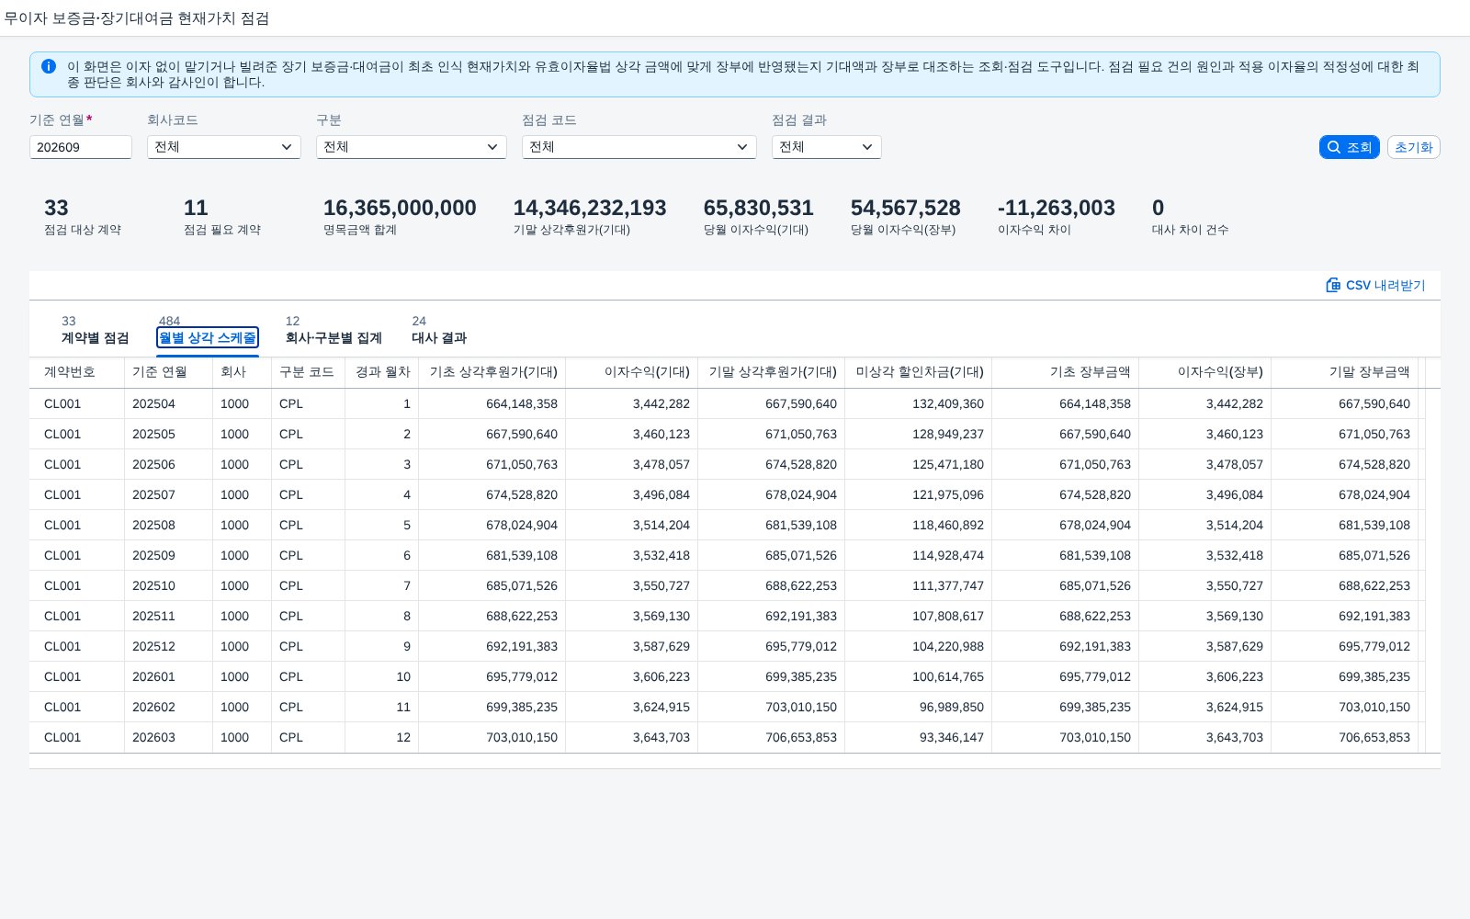Click the 점검 대상 계약 count 33
The width and height of the screenshot is (1470, 919).
tap(56, 208)
